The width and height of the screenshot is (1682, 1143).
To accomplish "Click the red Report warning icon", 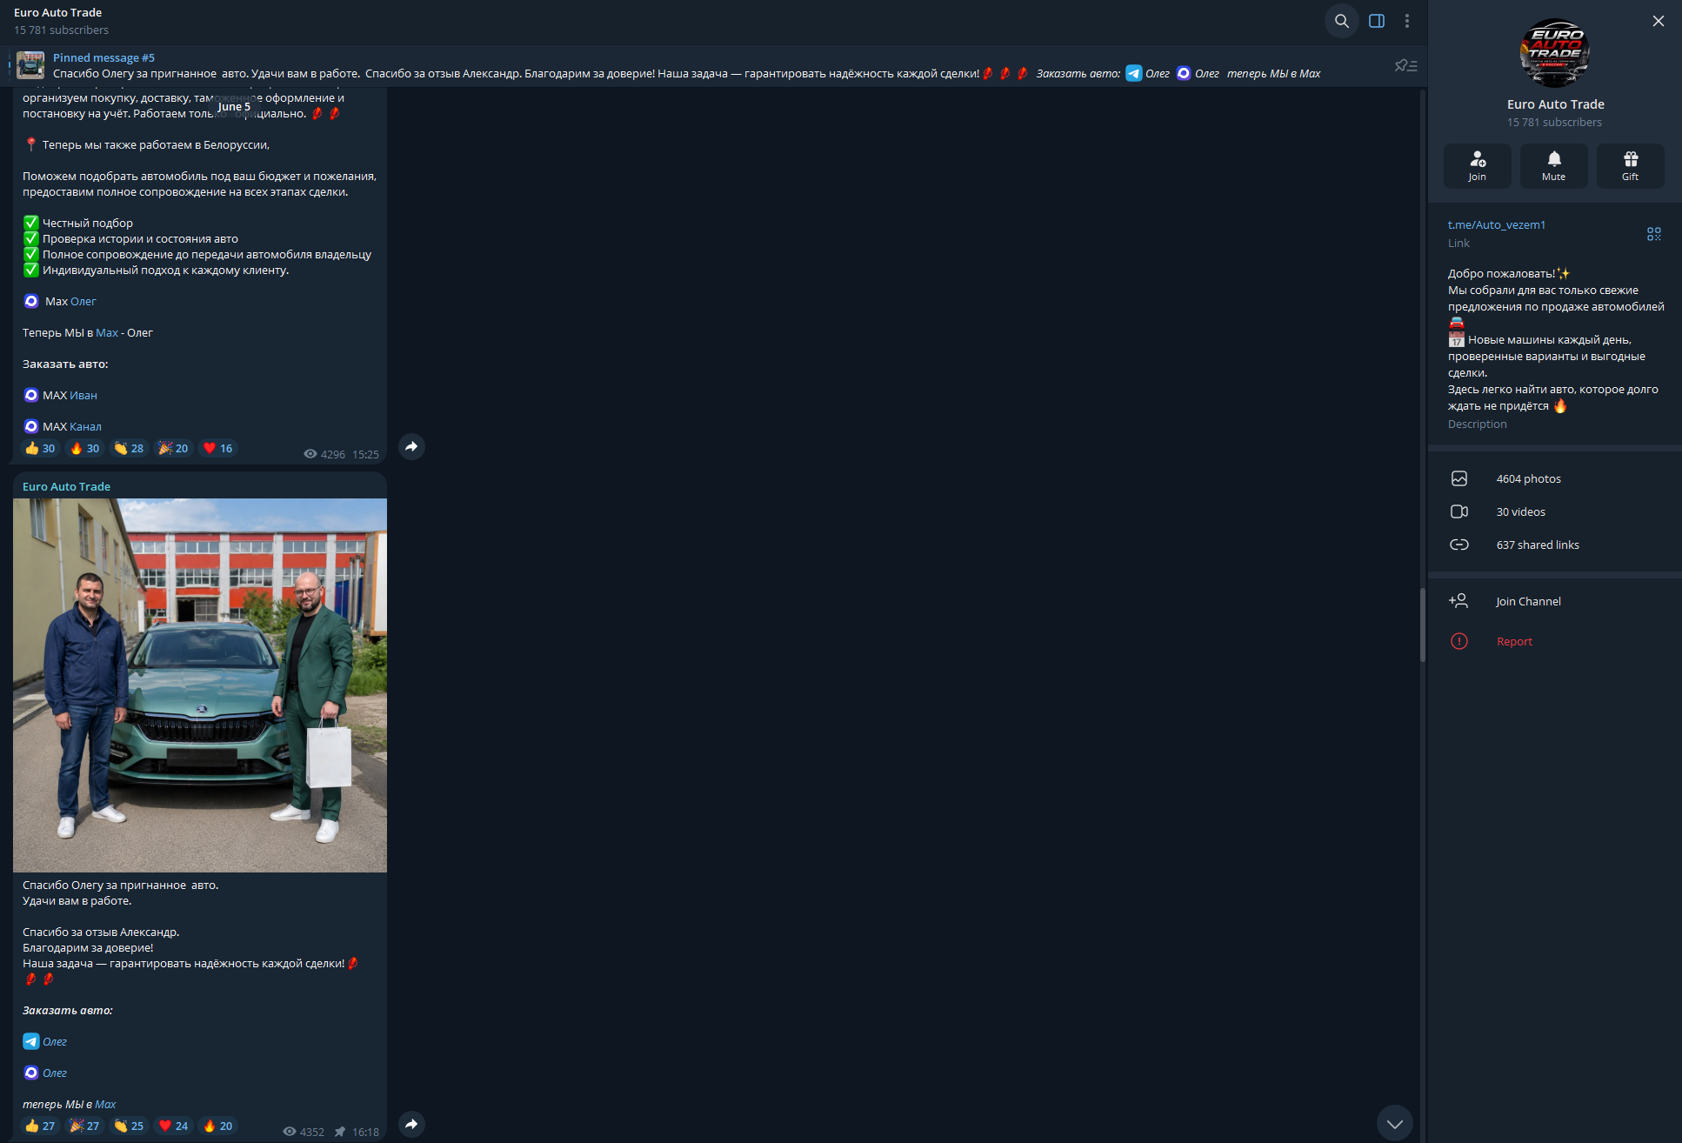I will [1459, 641].
